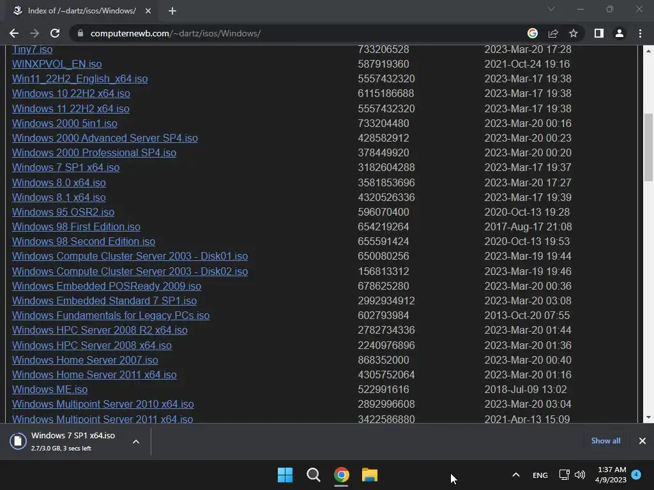Download Windows Multipoint Server 2010 x64.iso
The width and height of the screenshot is (654, 490).
(x=103, y=404)
